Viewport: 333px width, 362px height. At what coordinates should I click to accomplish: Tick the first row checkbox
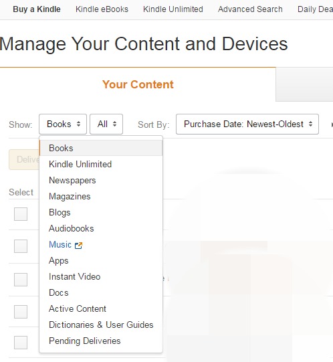(21, 214)
